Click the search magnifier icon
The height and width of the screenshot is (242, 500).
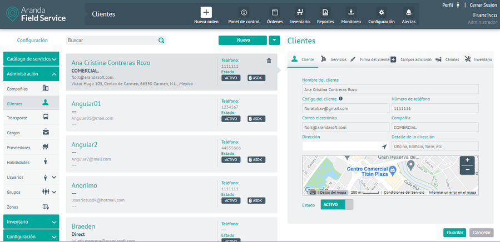161,41
